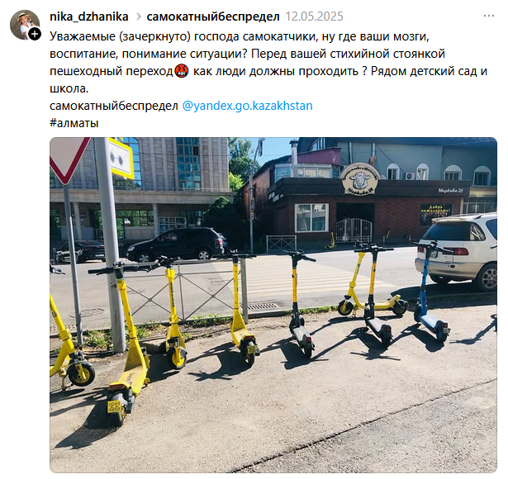Click the yield road sign in the photo

coord(69,159)
